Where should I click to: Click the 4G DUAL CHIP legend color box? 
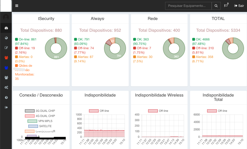coord(30,116)
